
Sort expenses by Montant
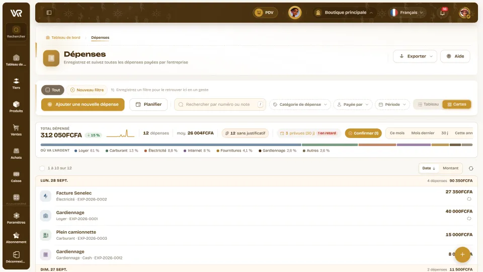click(450, 168)
